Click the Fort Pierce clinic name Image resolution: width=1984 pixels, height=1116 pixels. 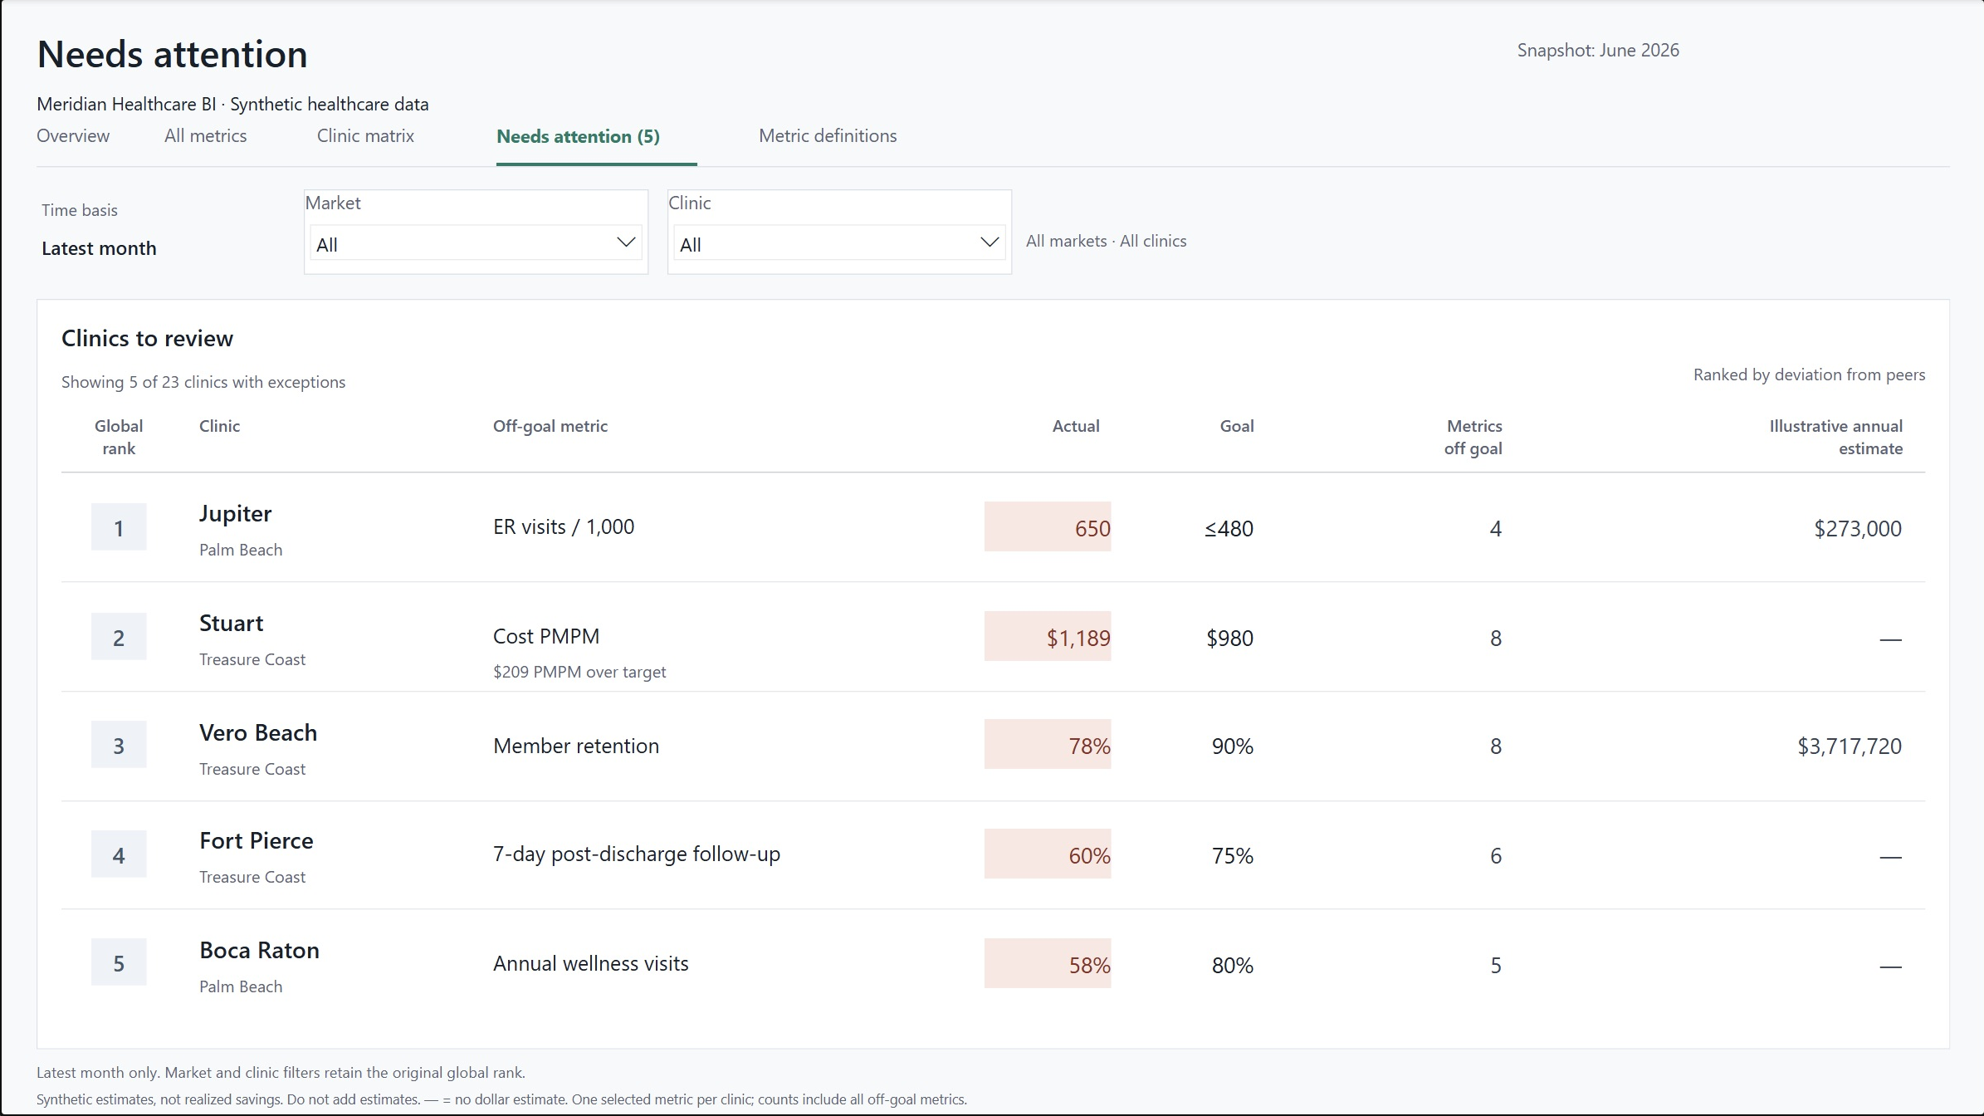(x=257, y=841)
